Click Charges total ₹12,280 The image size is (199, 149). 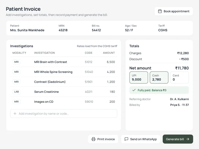[x=183, y=53]
